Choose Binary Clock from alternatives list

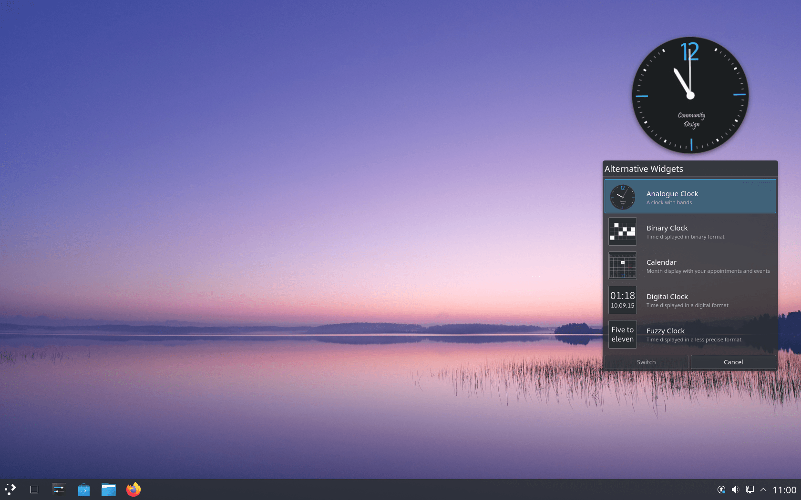point(690,231)
